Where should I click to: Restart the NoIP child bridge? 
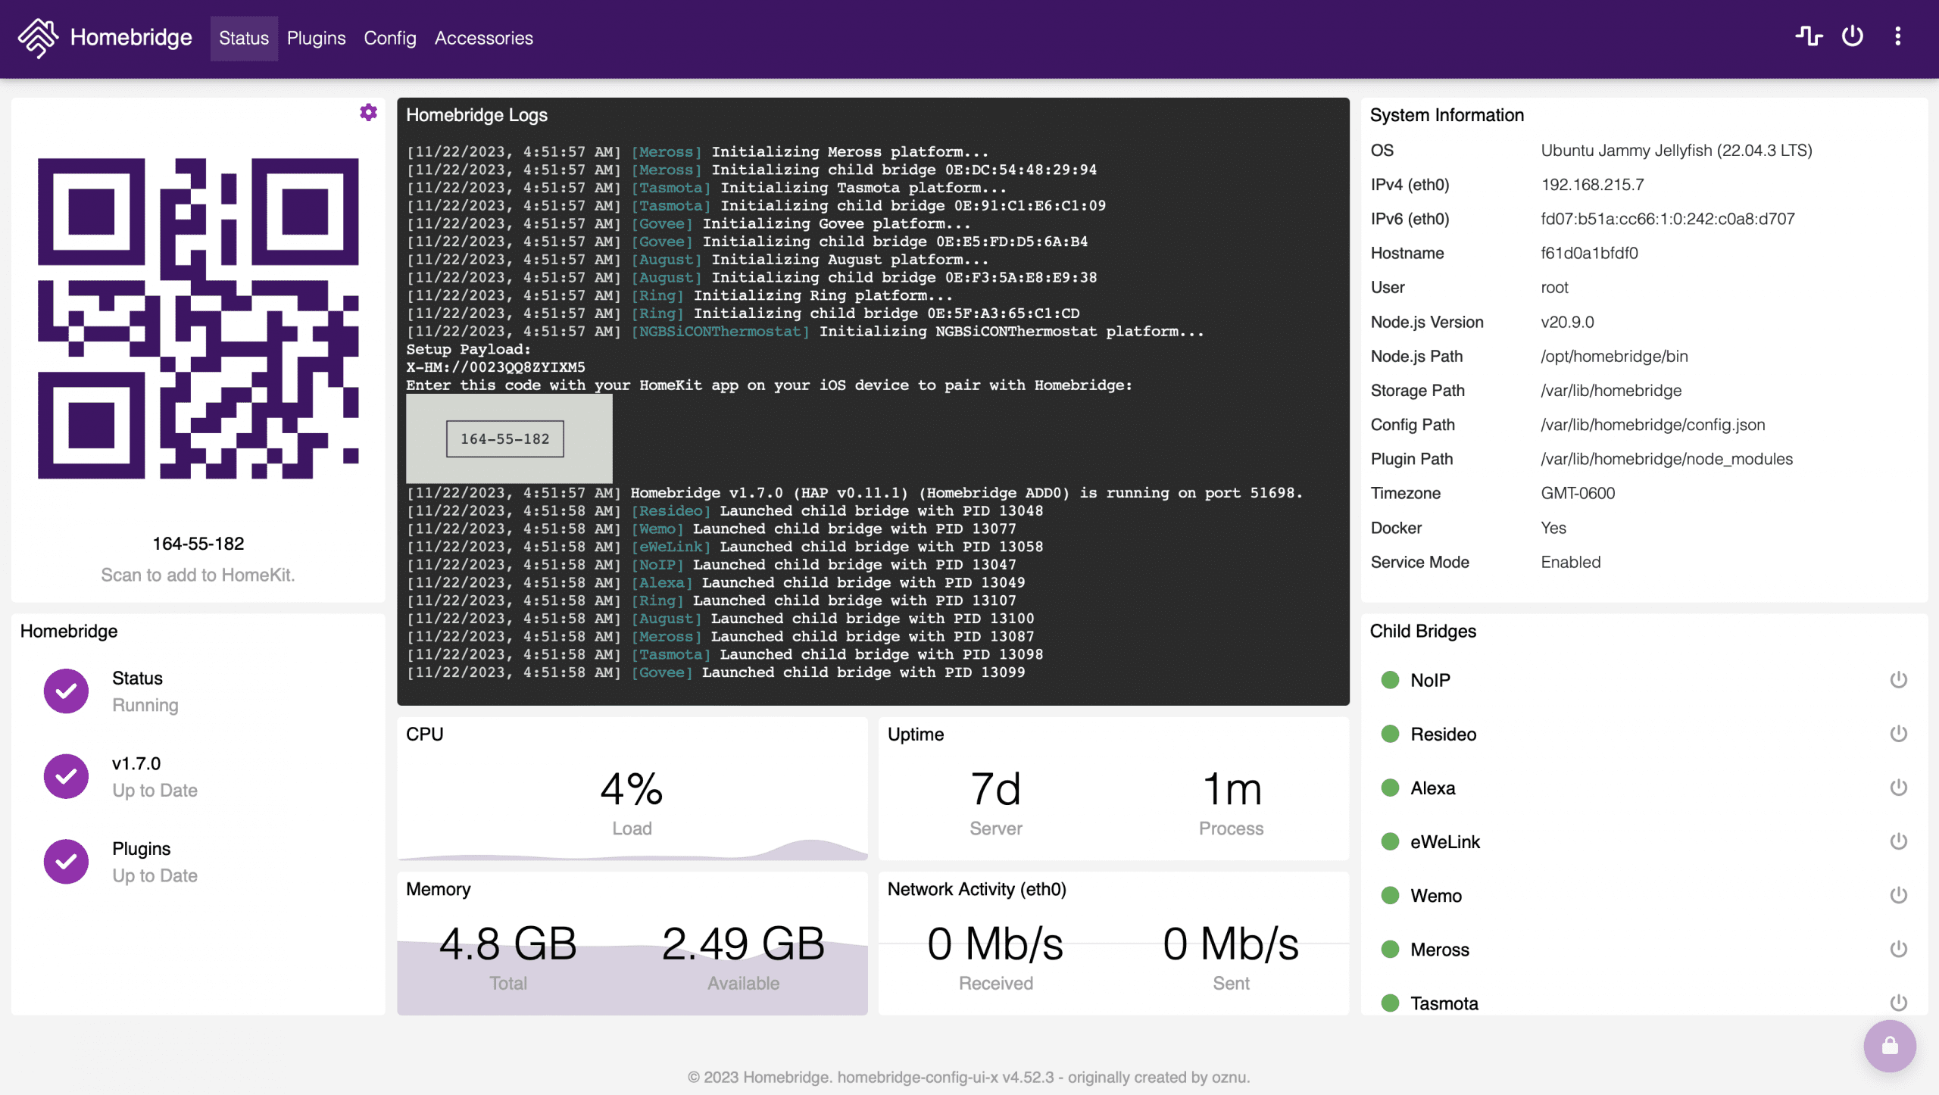coord(1897,679)
